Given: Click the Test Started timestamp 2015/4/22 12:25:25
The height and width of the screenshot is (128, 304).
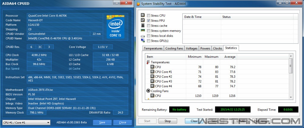Looking at the screenshot, I should [233, 110].
